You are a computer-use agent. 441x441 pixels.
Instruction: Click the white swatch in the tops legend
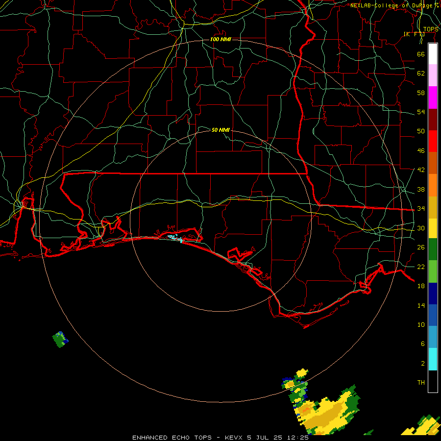[x=433, y=54]
